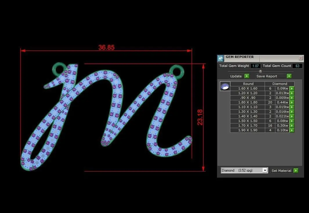This screenshot has width=309, height=213.
Task: Click green arrow on 1.90 X 1.90 row
Action: [x=292, y=130]
